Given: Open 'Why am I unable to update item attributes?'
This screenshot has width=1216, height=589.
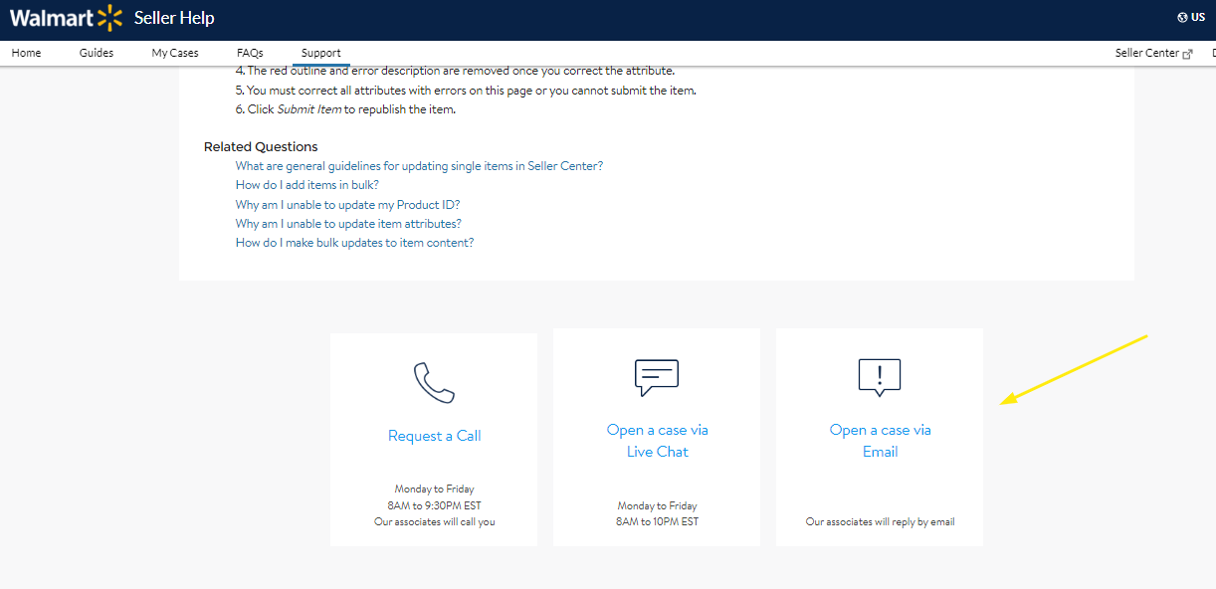Looking at the screenshot, I should coord(348,224).
